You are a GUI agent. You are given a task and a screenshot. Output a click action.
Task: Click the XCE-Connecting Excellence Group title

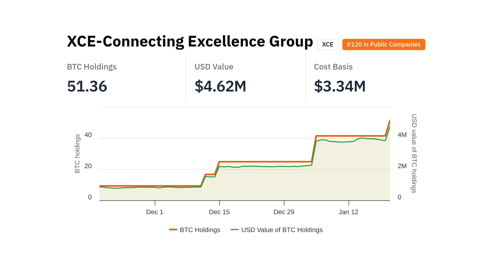pos(190,41)
